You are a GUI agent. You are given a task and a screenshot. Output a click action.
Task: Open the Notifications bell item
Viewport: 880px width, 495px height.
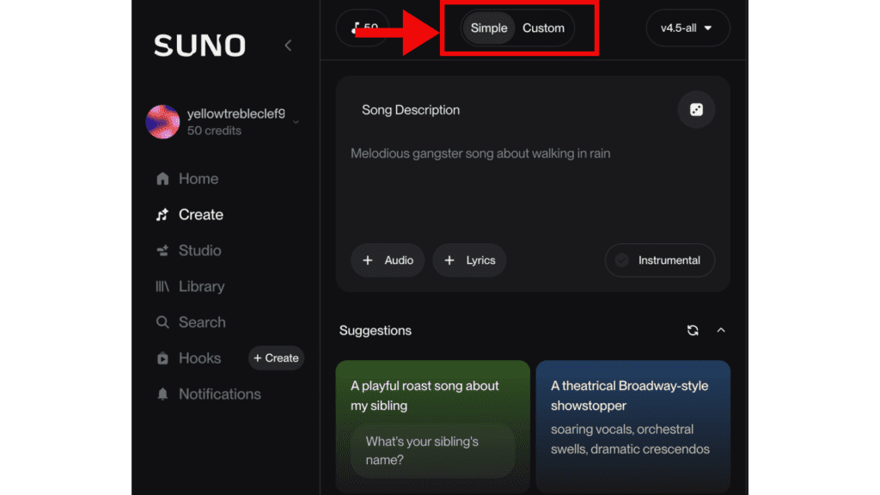(x=219, y=394)
